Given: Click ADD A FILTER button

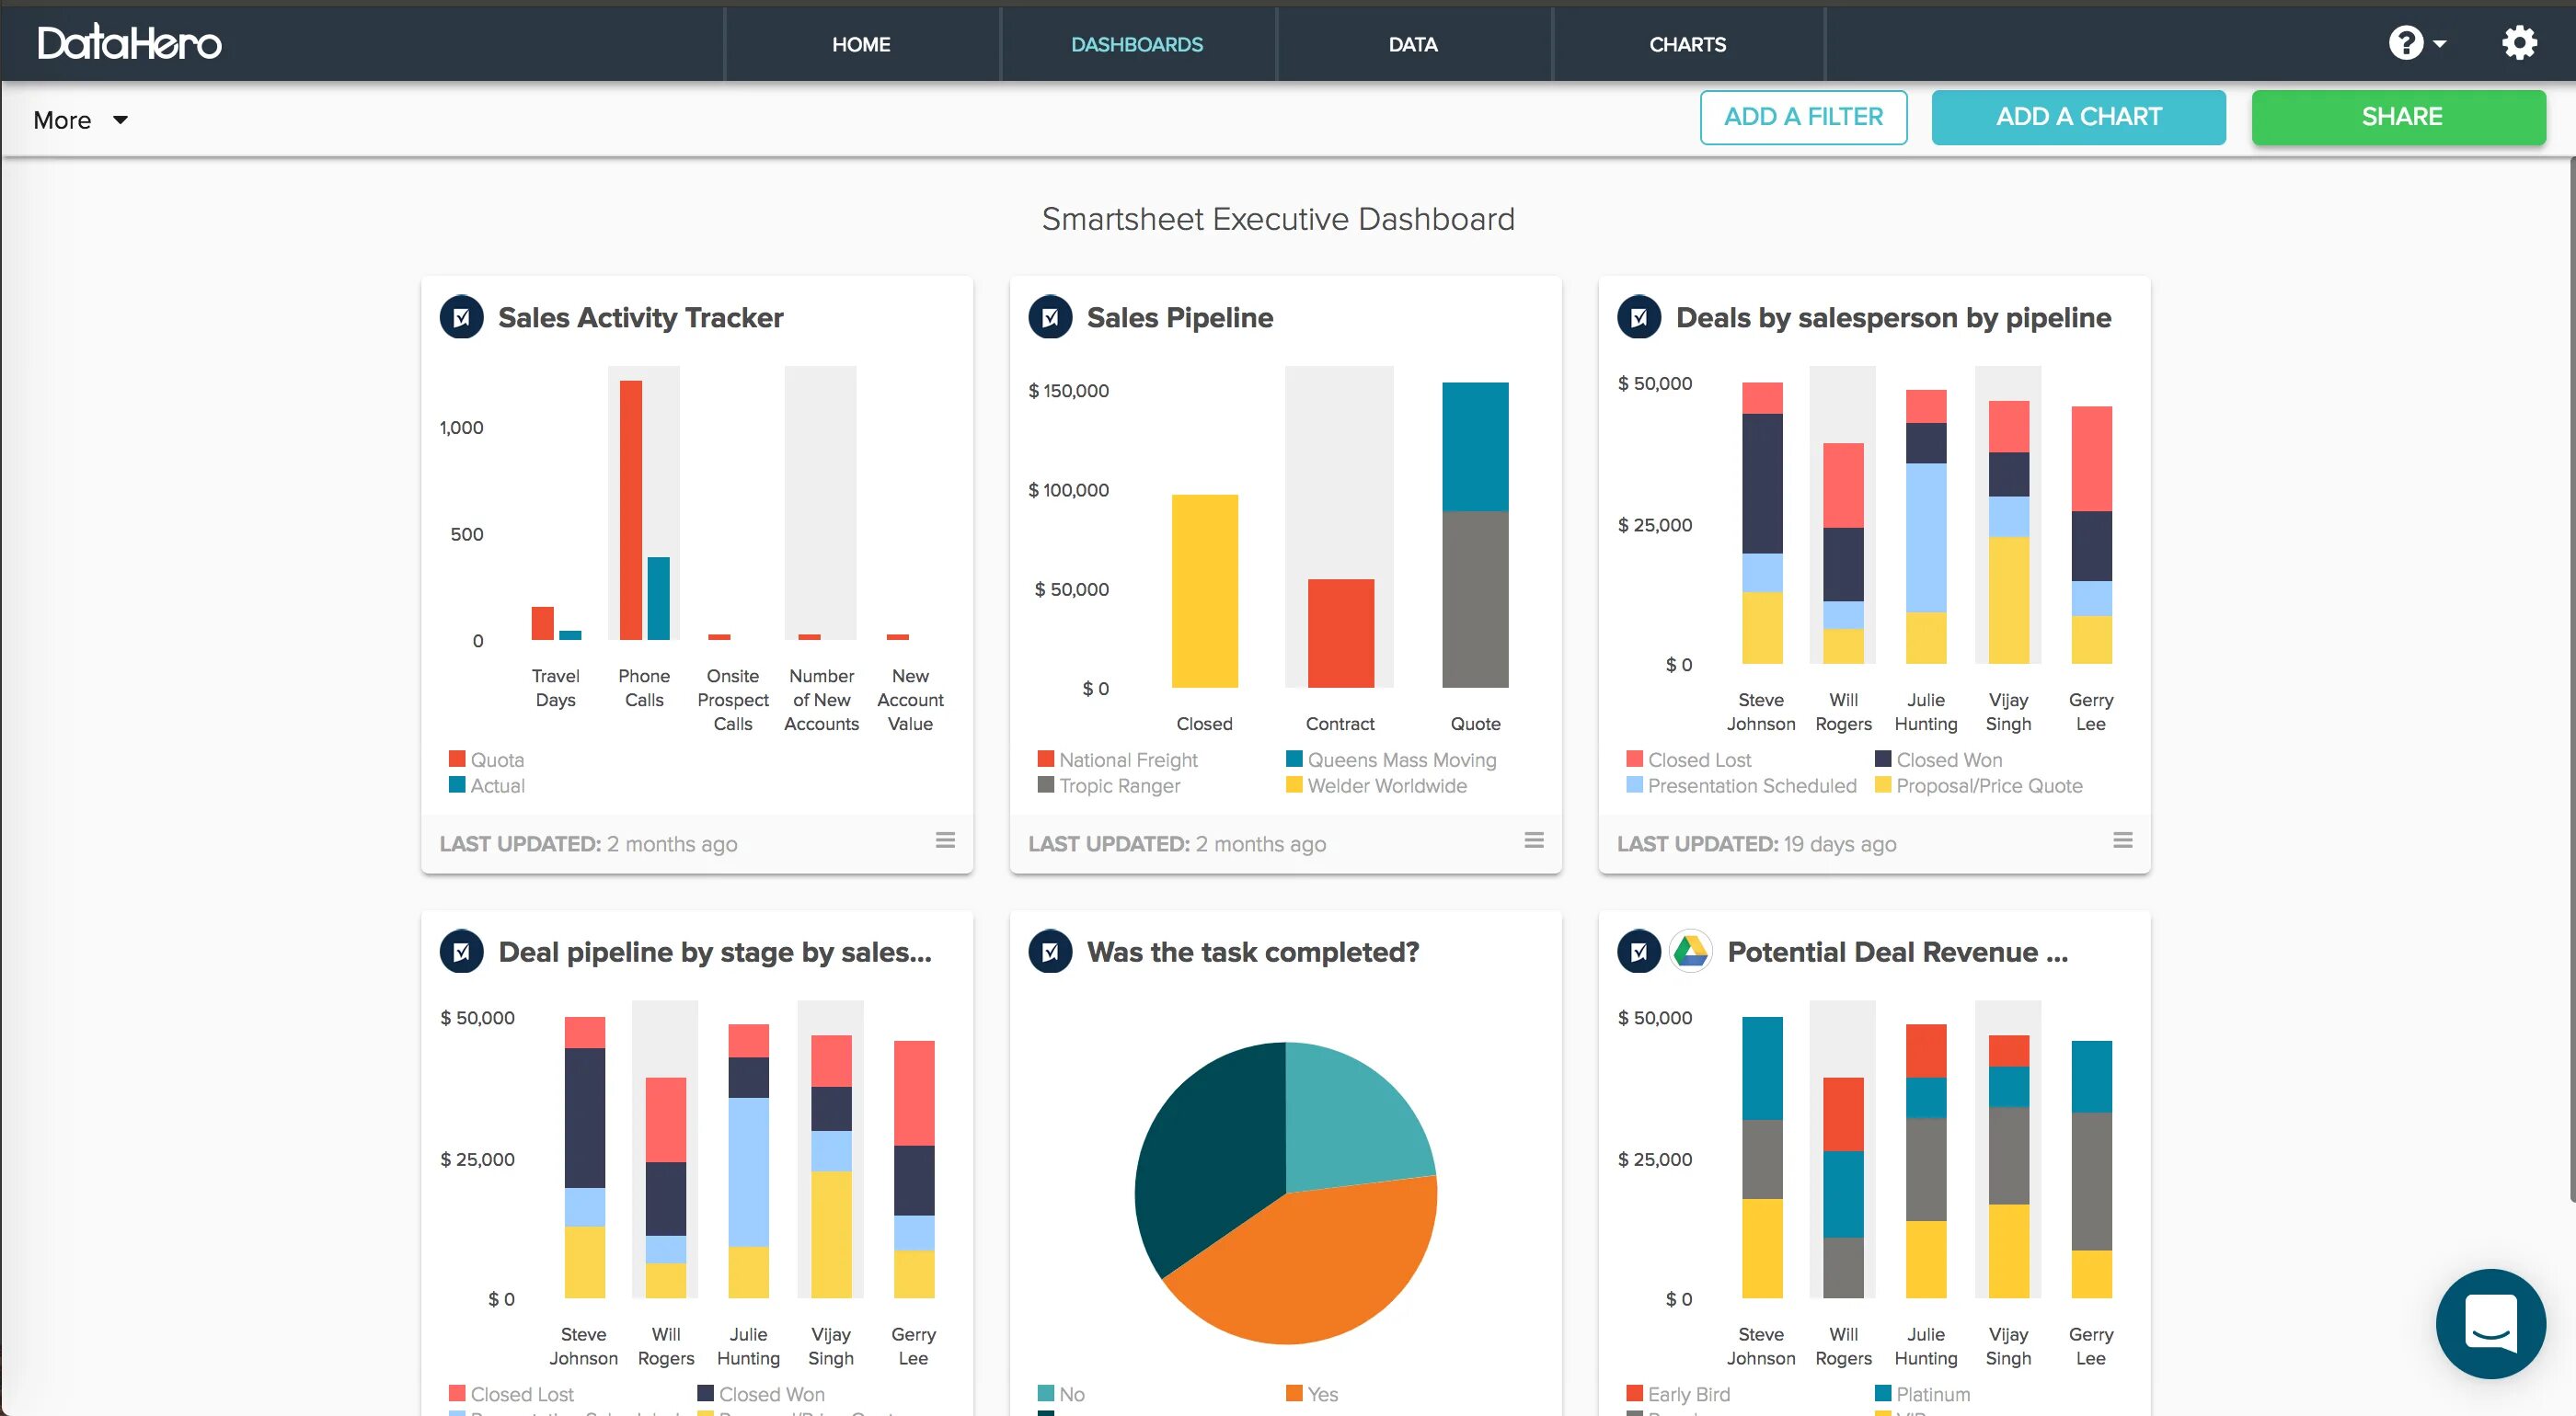Looking at the screenshot, I should [x=1803, y=117].
